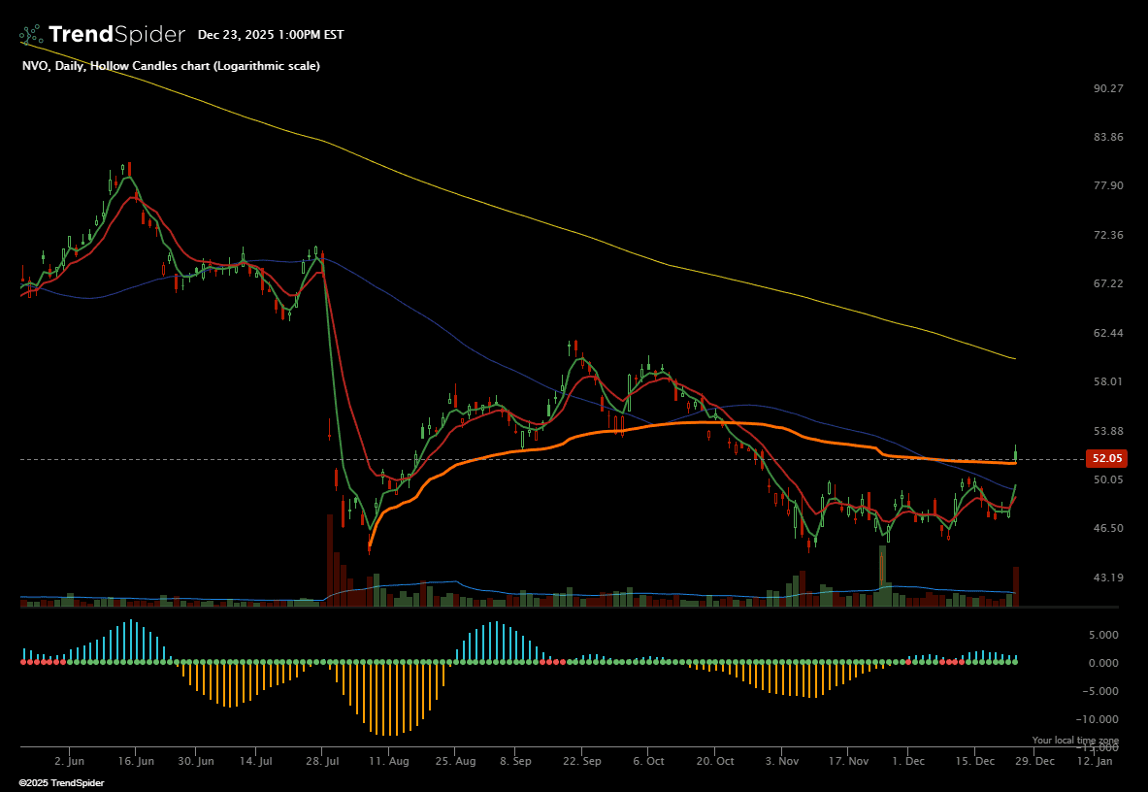Click the Your local time zone text
Image resolution: width=1148 pixels, height=792 pixels.
click(1075, 741)
